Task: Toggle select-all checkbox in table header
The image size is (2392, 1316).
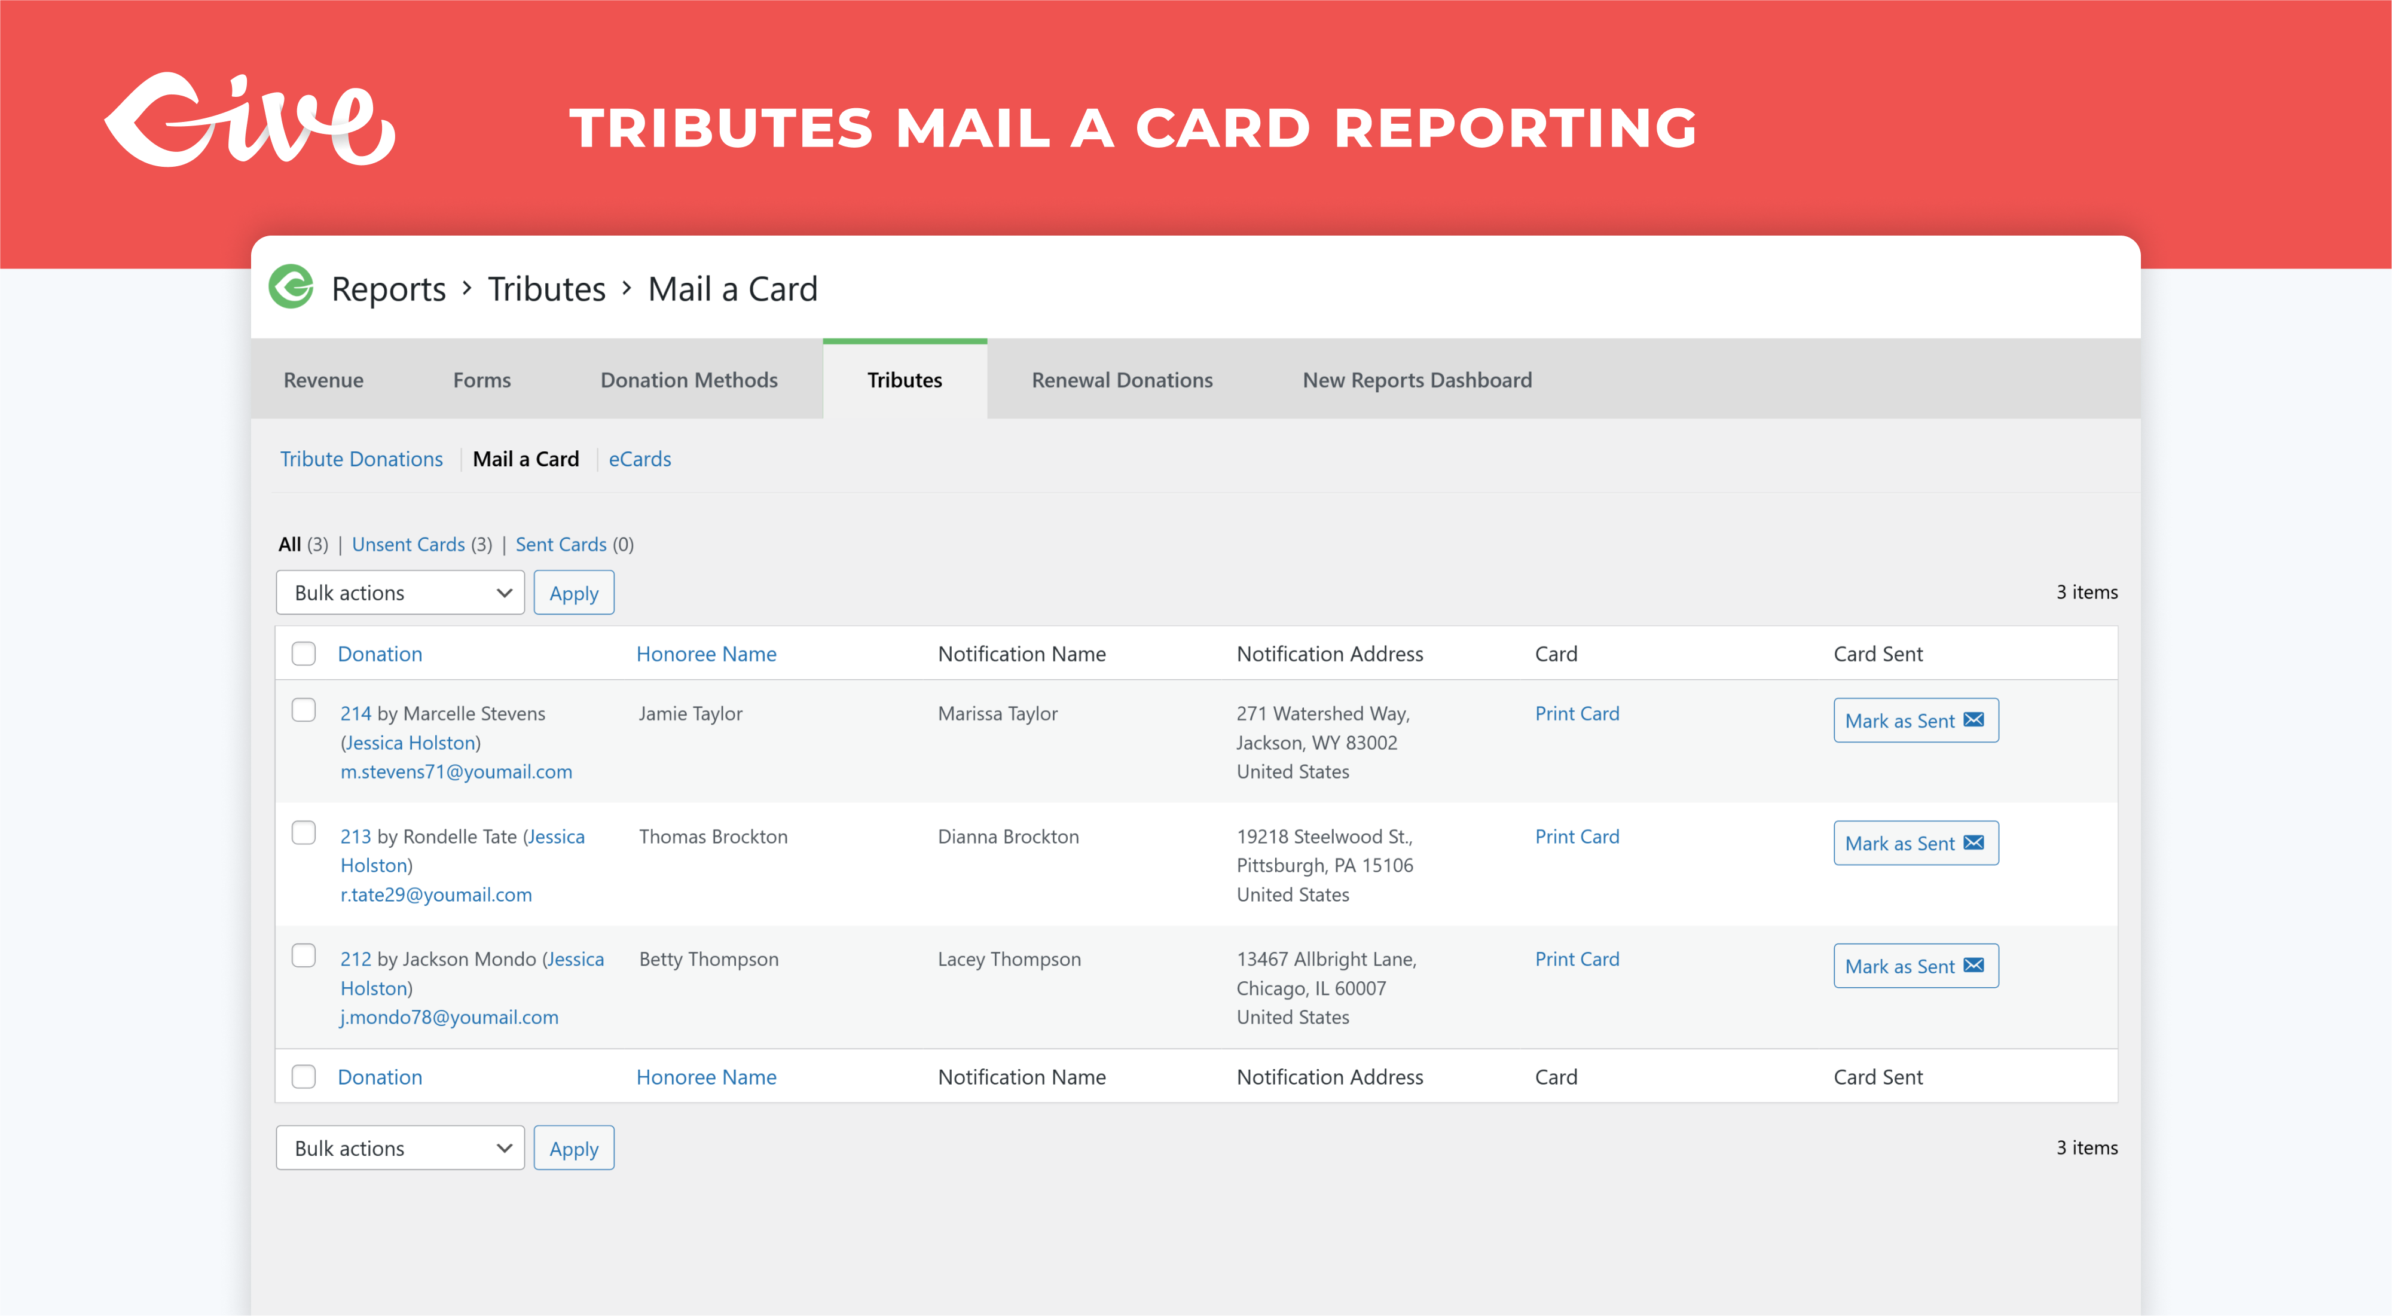Action: click(x=304, y=654)
